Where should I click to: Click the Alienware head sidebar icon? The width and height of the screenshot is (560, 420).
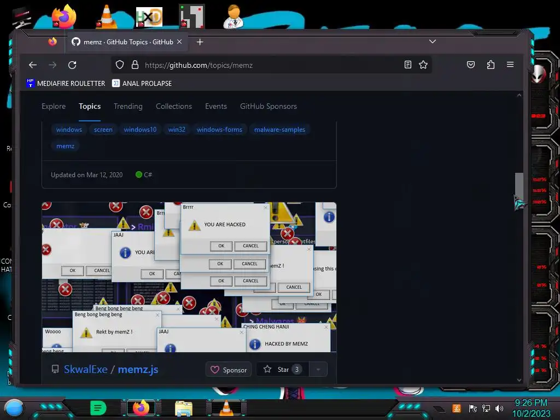[539, 74]
